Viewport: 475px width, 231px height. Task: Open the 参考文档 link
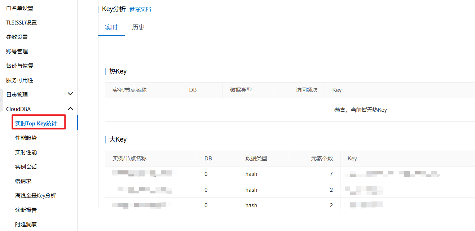140,9
